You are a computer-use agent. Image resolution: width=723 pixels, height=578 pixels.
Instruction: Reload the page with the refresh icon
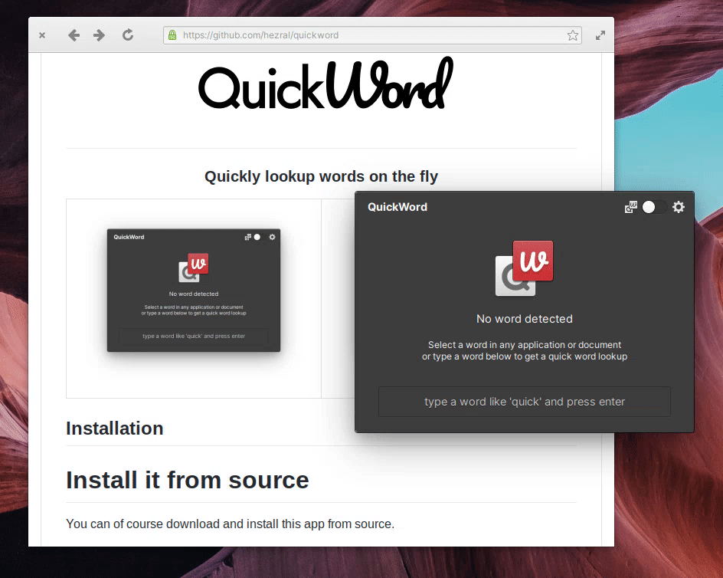pyautogui.click(x=128, y=34)
